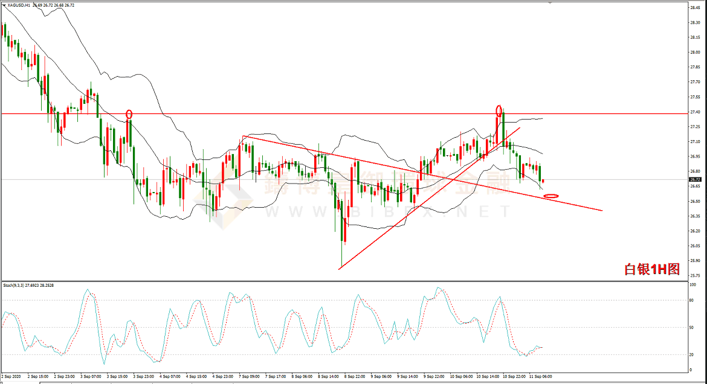This screenshot has width=707, height=384.
Task: Select the horizontal red resistance line
Action: point(302,114)
